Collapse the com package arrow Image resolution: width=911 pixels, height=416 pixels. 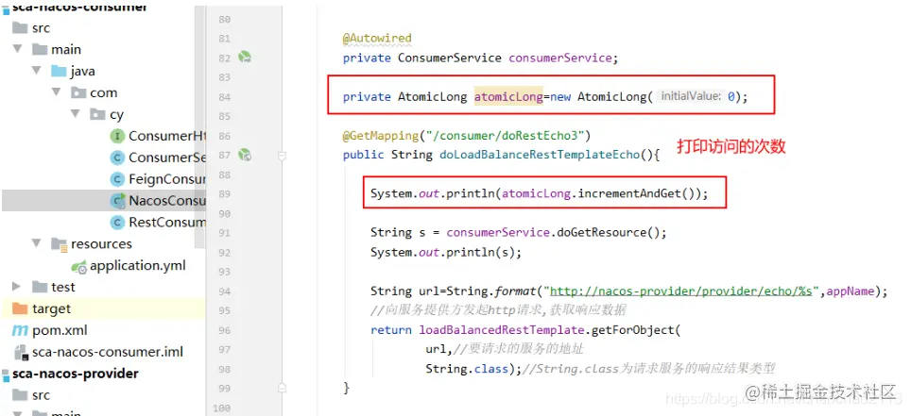click(56, 92)
